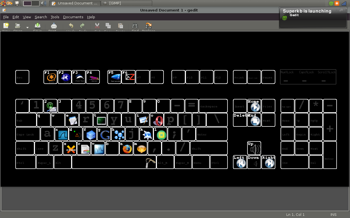Open the Documents menu
This screenshot has height=218, width=350.
[73, 17]
